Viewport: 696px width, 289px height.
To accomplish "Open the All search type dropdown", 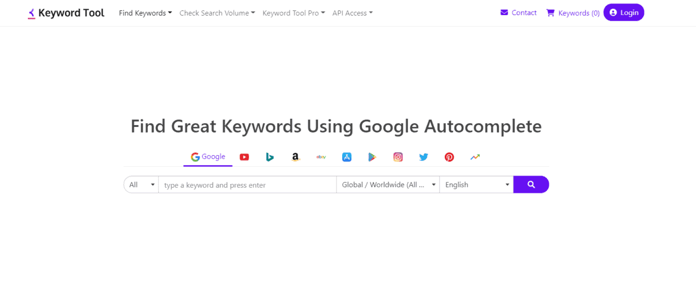I will (x=141, y=185).
